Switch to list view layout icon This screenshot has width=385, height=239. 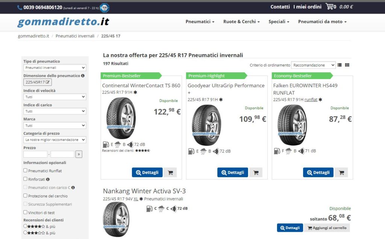pyautogui.click(x=340, y=65)
